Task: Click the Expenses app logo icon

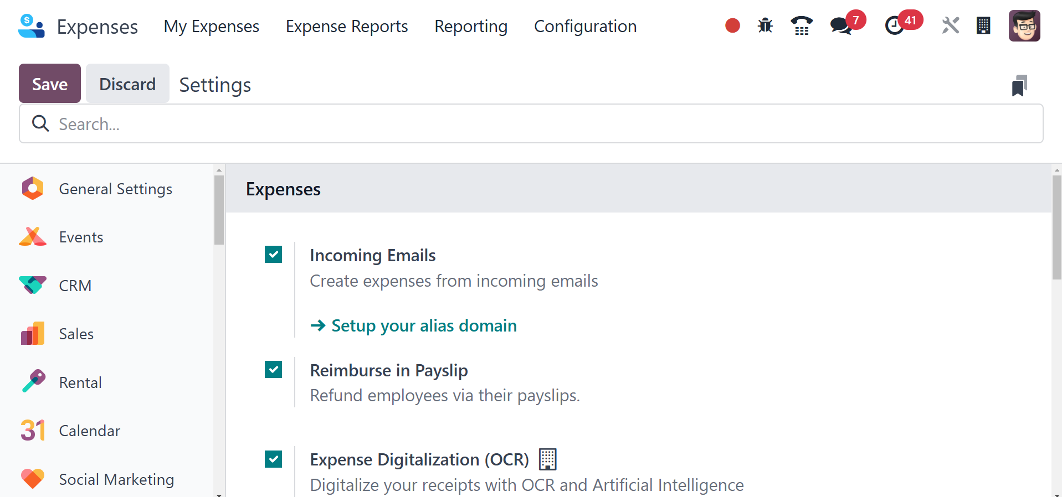Action: [x=31, y=26]
